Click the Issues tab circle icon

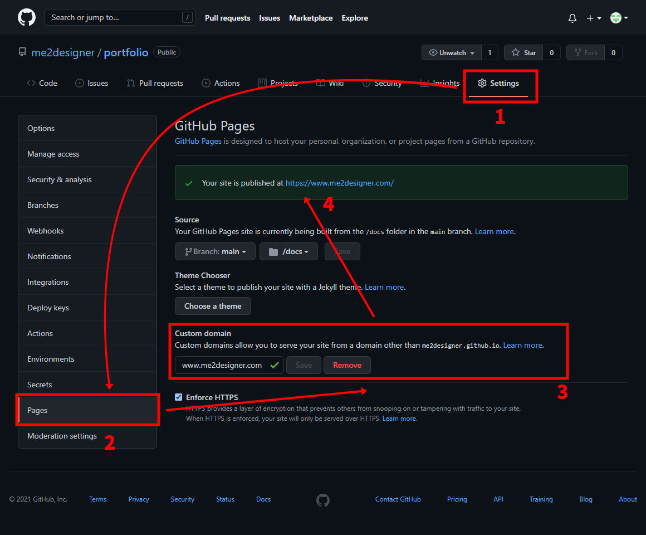[x=80, y=83]
